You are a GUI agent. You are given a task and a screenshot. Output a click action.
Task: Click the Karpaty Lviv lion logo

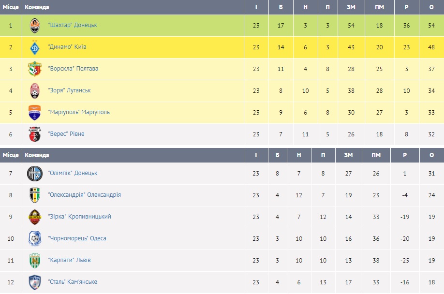(x=35, y=260)
